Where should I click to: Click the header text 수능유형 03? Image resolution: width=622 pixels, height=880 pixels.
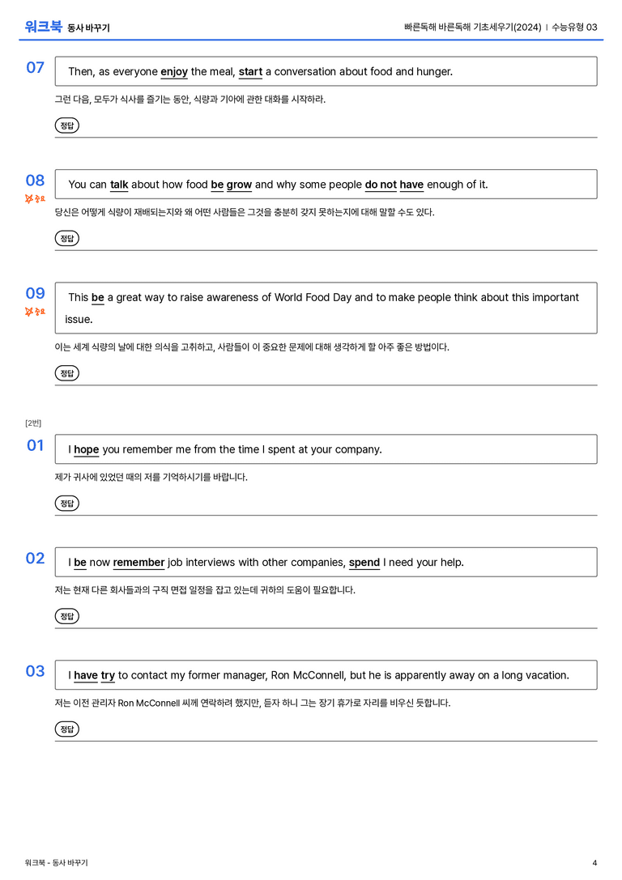pos(574,27)
